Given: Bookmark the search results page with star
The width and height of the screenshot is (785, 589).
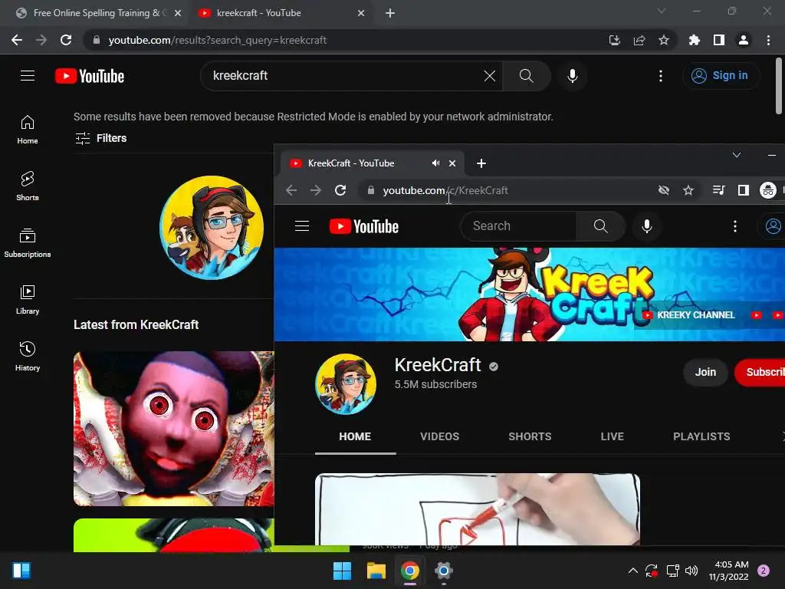Looking at the screenshot, I should pyautogui.click(x=664, y=40).
